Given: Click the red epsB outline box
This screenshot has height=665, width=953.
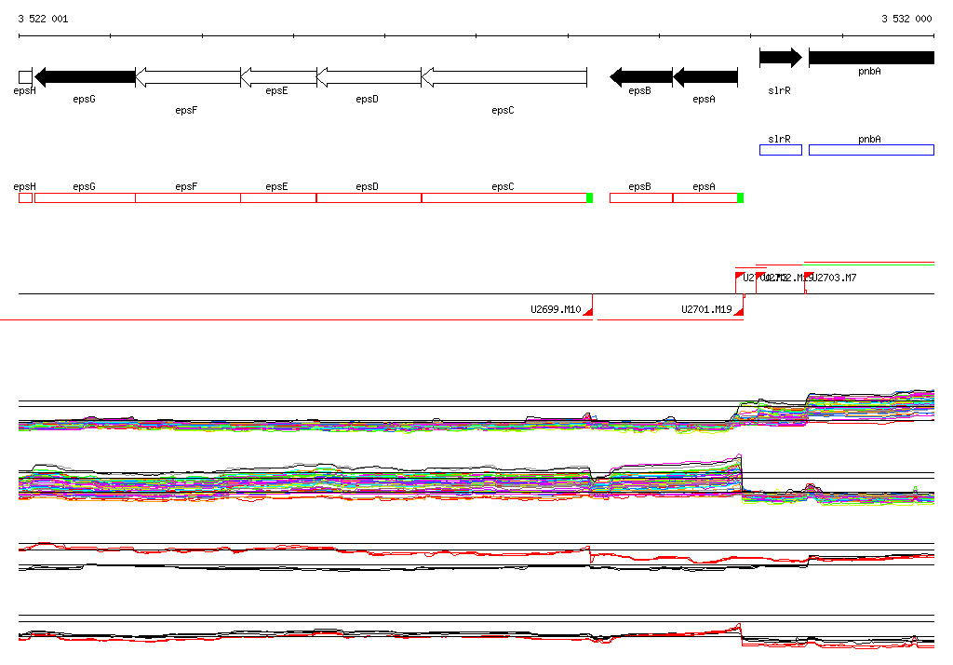Looking at the screenshot, I should pyautogui.click(x=641, y=197).
